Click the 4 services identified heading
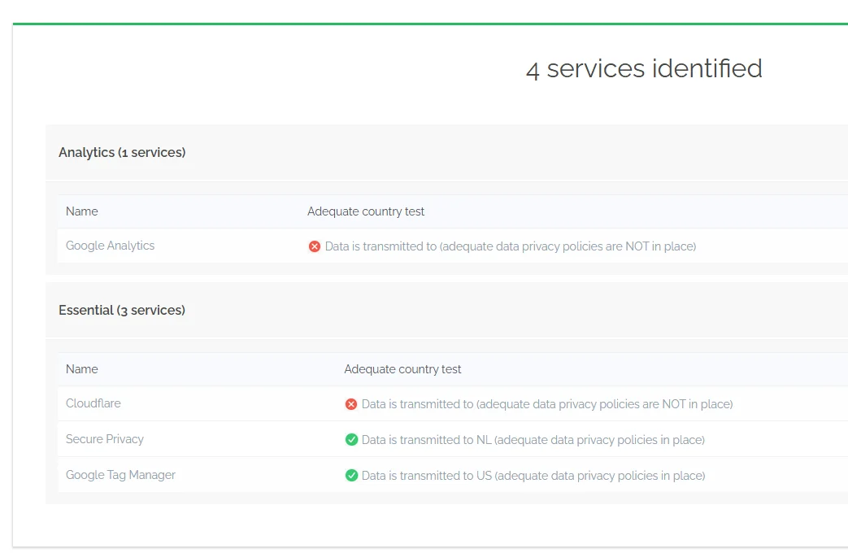Viewport: 848px width, 553px height. (645, 68)
